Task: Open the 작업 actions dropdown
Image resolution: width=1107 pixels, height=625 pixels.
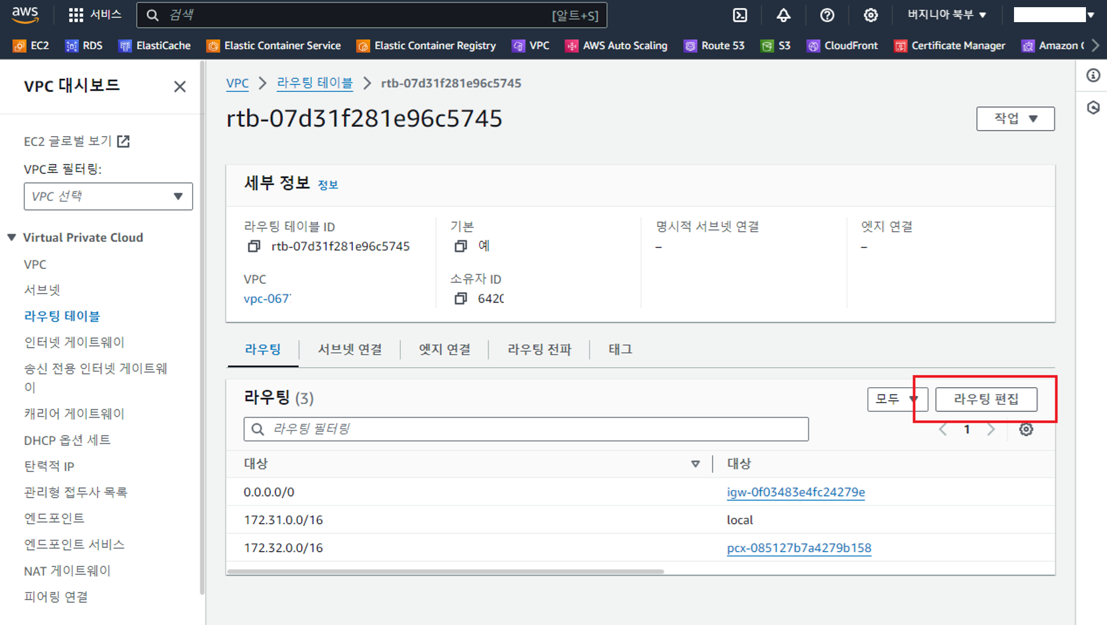Action: pos(1015,118)
